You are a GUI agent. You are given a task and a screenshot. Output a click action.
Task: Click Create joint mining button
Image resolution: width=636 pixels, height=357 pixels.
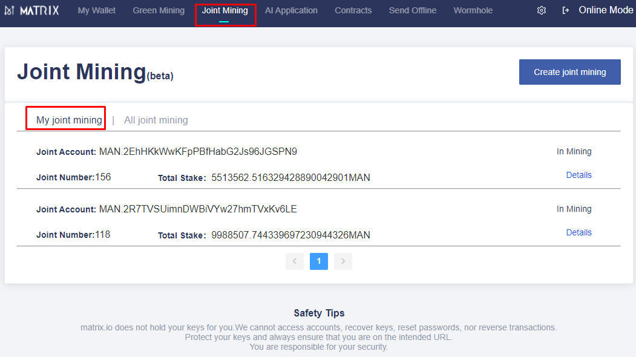[570, 72]
